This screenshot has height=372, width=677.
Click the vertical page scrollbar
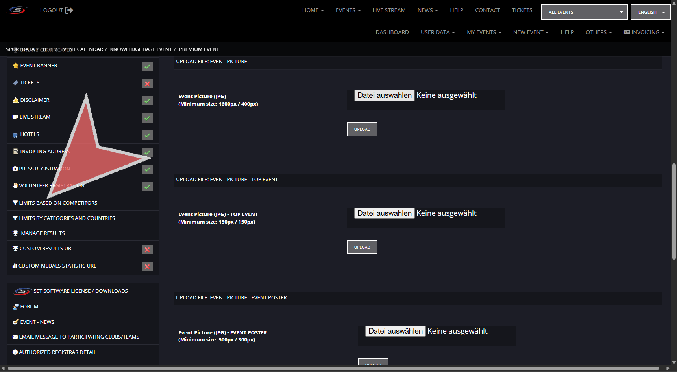point(674,211)
